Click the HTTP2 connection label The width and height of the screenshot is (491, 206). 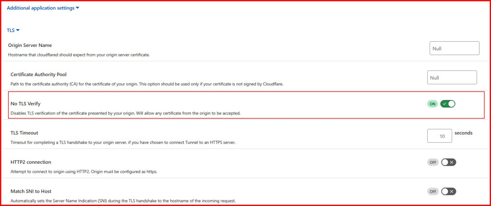[31, 162]
